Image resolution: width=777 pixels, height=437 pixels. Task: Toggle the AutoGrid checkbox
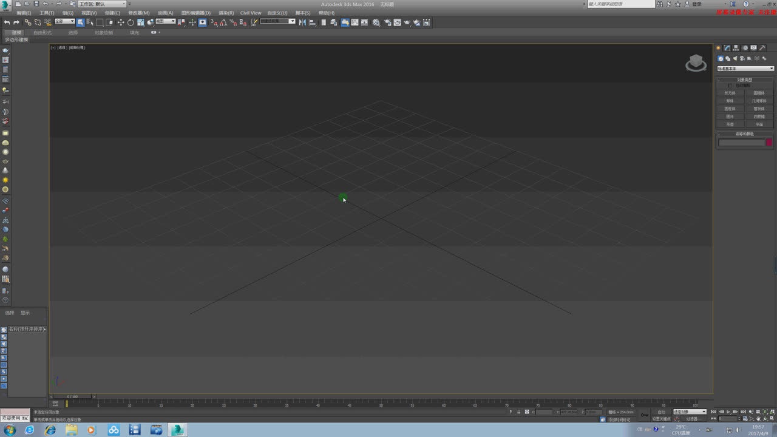[x=730, y=86]
